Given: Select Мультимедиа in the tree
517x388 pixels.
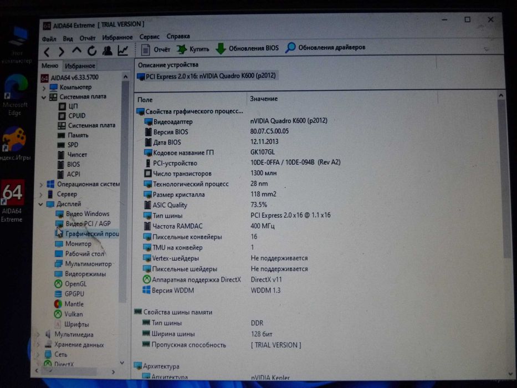Looking at the screenshot, I should (69, 335).
